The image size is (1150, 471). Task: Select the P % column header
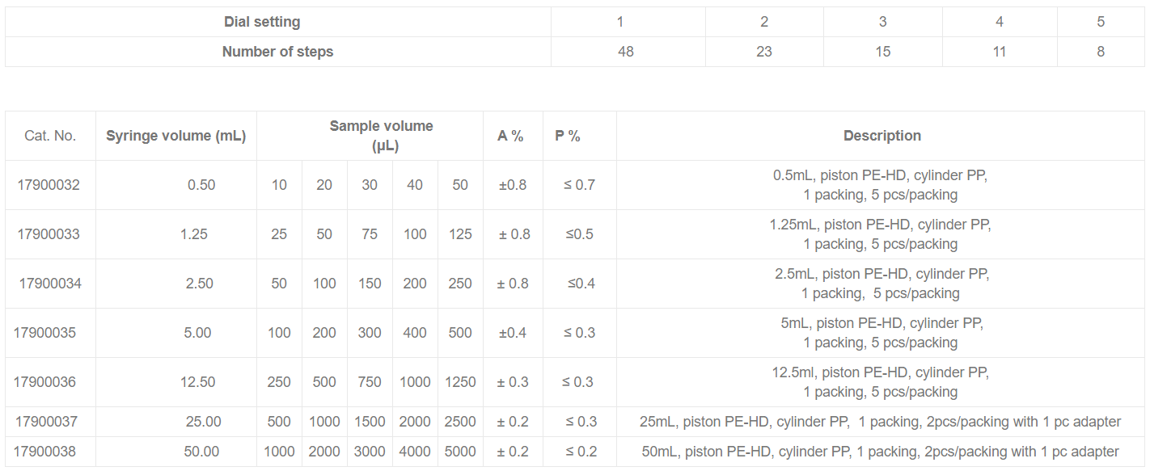[x=568, y=136]
